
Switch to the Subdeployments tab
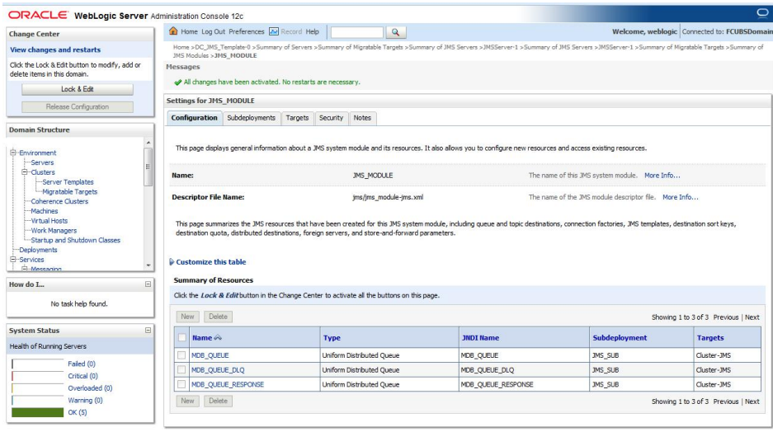click(252, 118)
